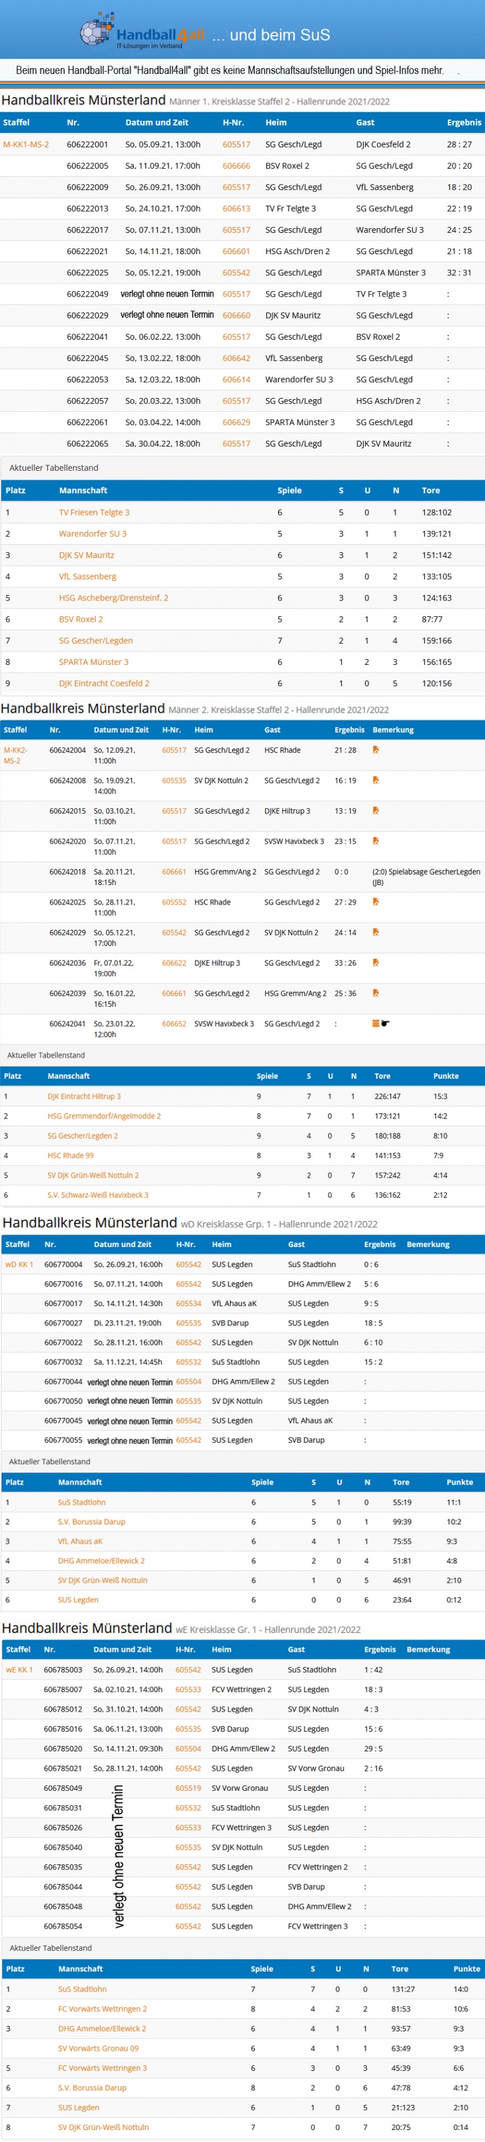
Task: Click the rotated 'verlegt ohne neuen Termin' label
Action: click(x=118, y=1857)
